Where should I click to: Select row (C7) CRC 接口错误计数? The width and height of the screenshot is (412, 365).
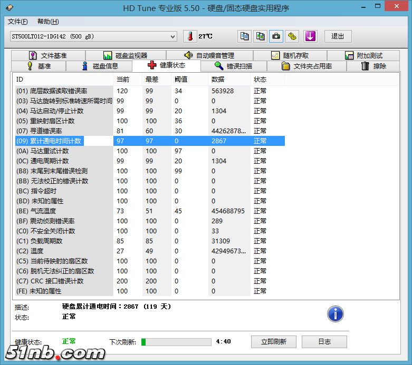click(x=150, y=281)
